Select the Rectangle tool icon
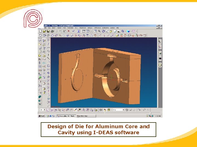The width and height of the screenshot is (197, 147). 48,66
